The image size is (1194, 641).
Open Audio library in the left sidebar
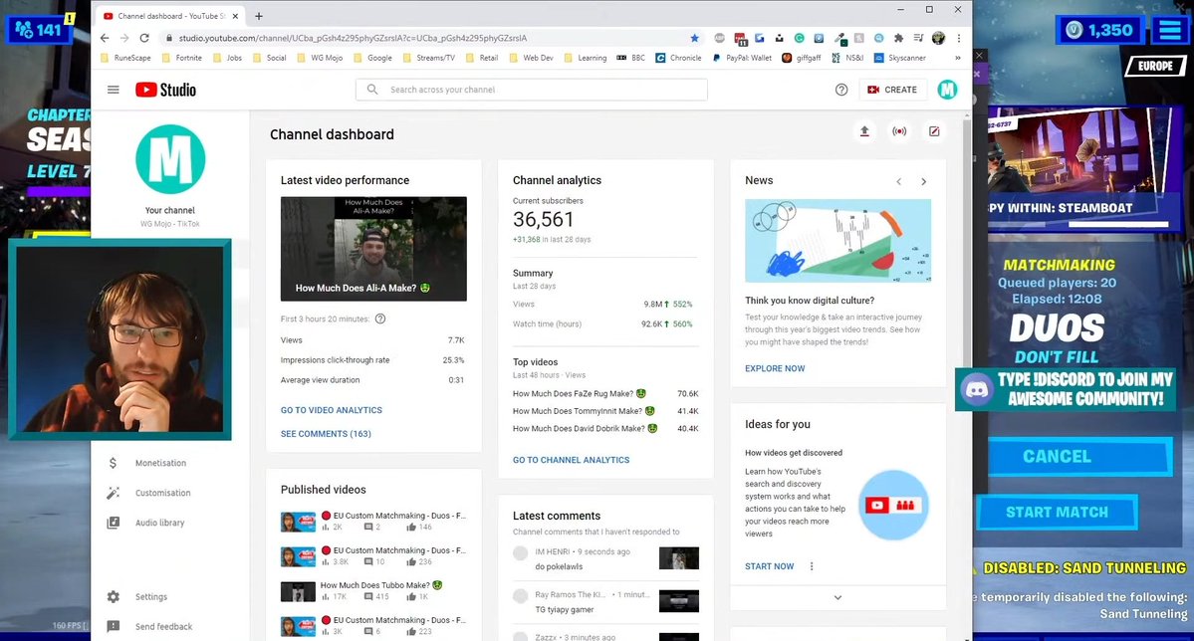(160, 523)
